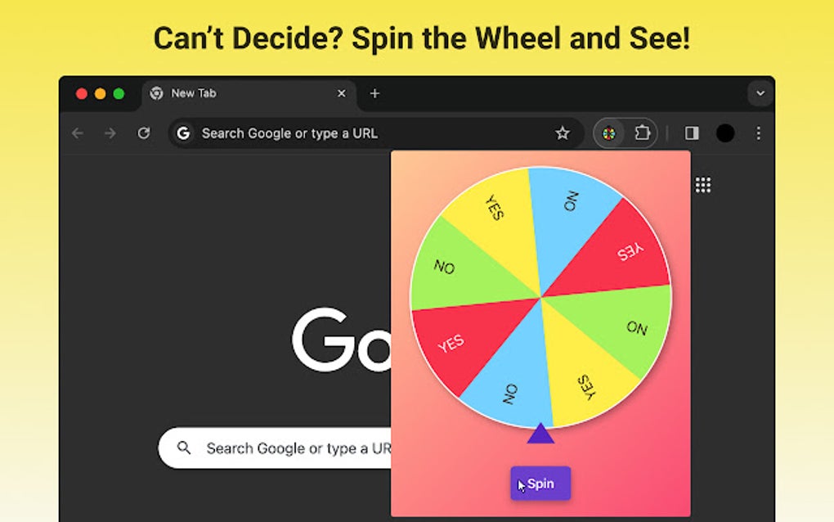834x522 pixels.
Task: Click the page refresh icon
Action: [145, 133]
